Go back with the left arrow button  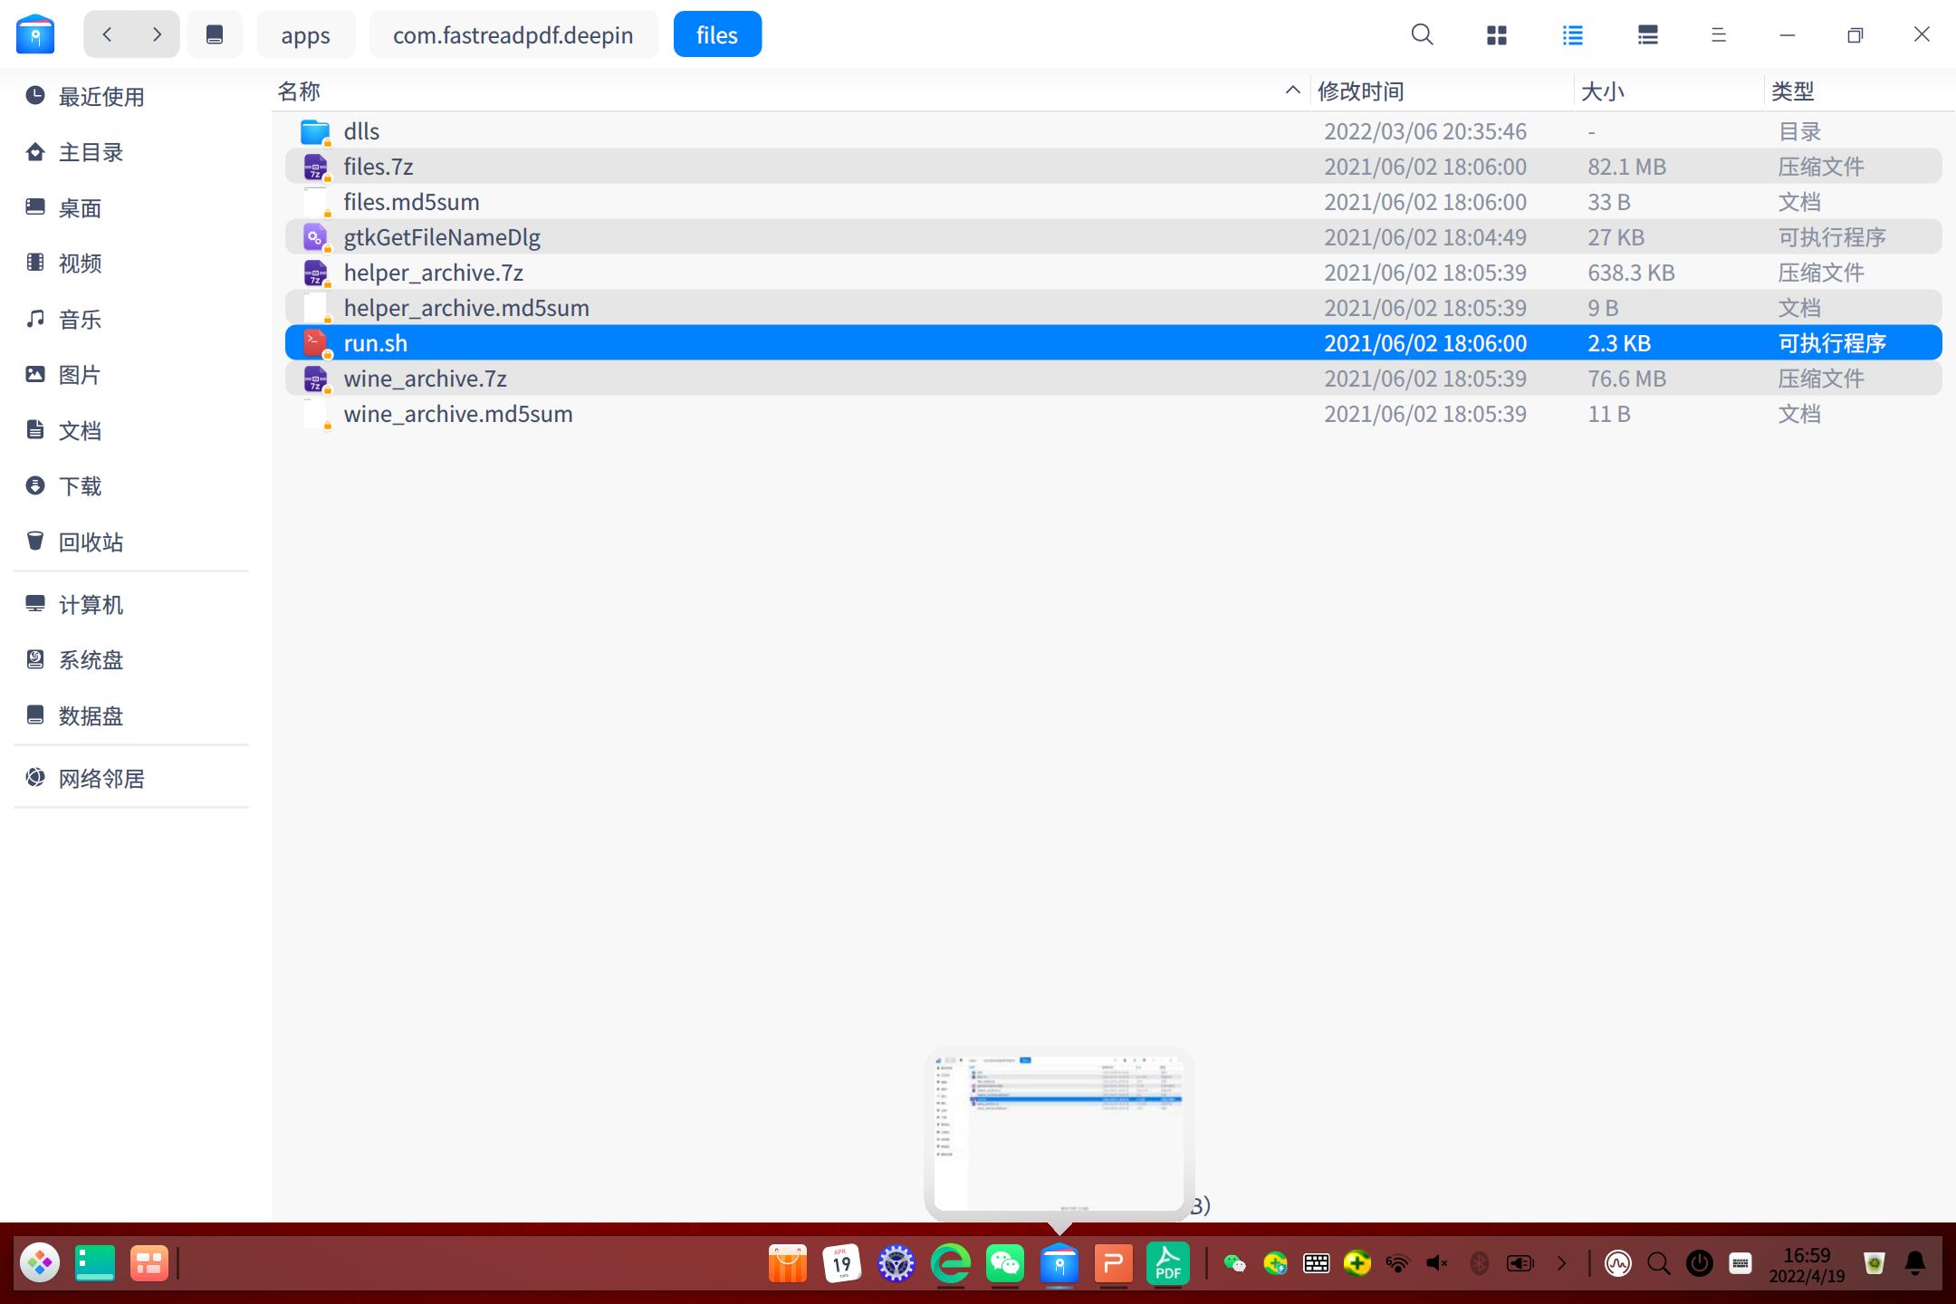(108, 34)
